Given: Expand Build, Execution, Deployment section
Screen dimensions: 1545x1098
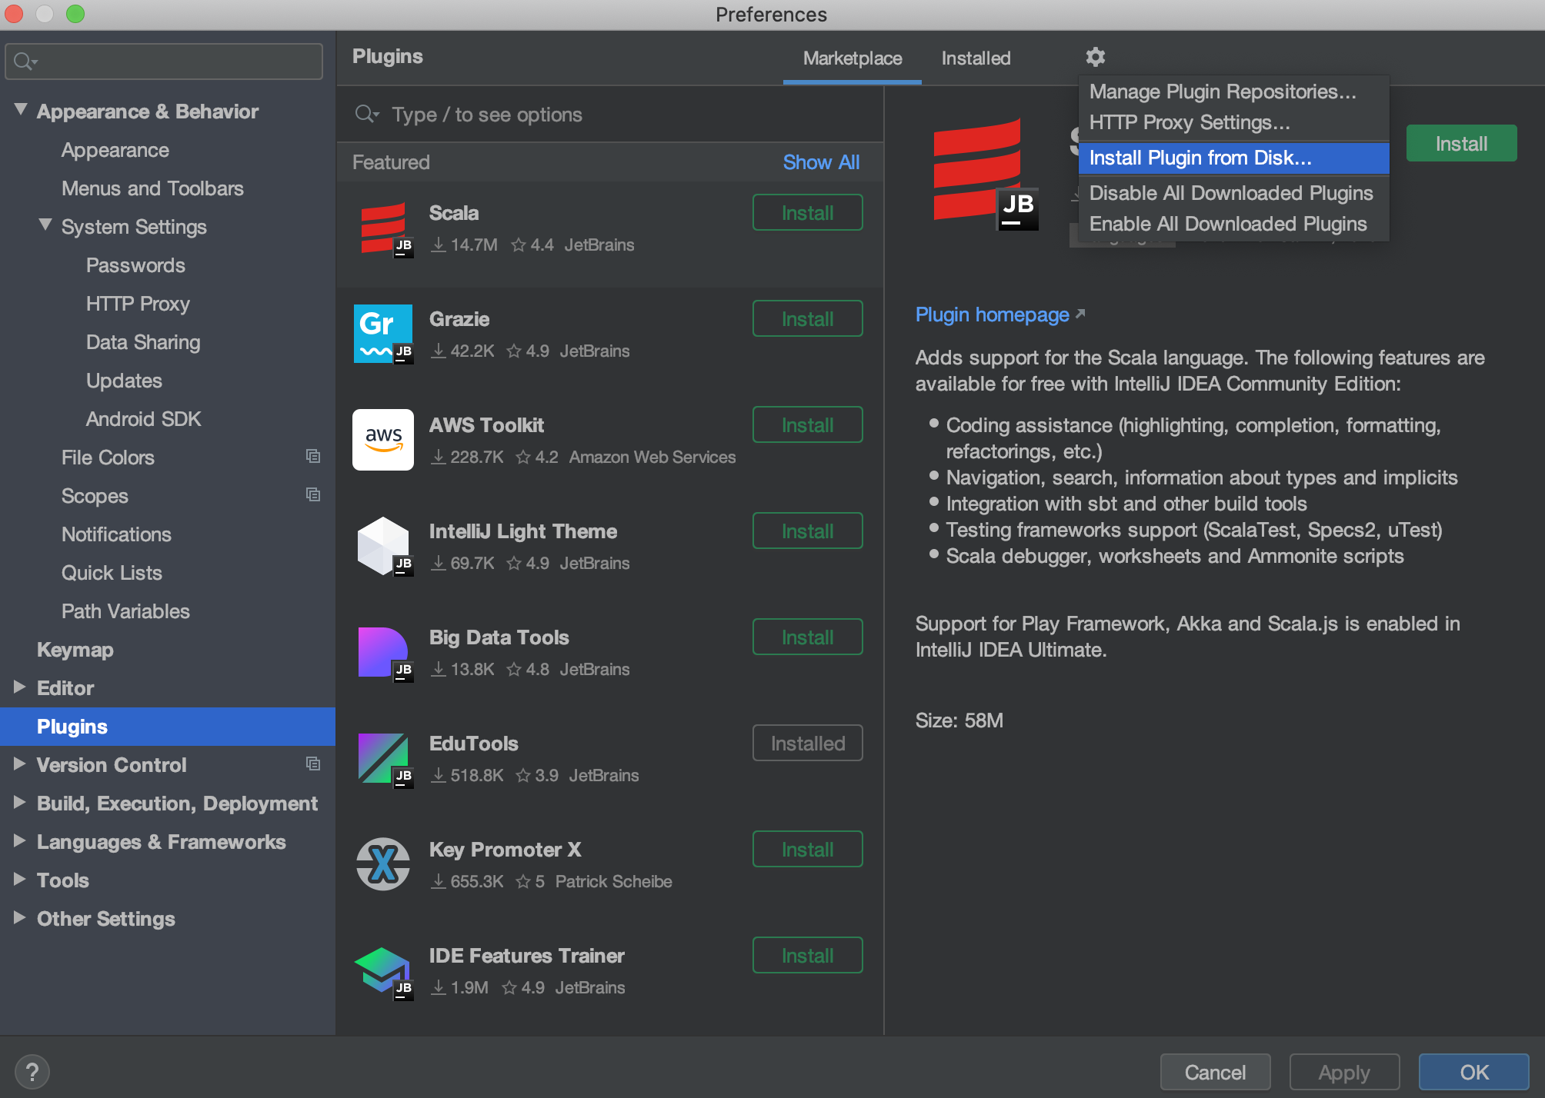Looking at the screenshot, I should pos(20,803).
